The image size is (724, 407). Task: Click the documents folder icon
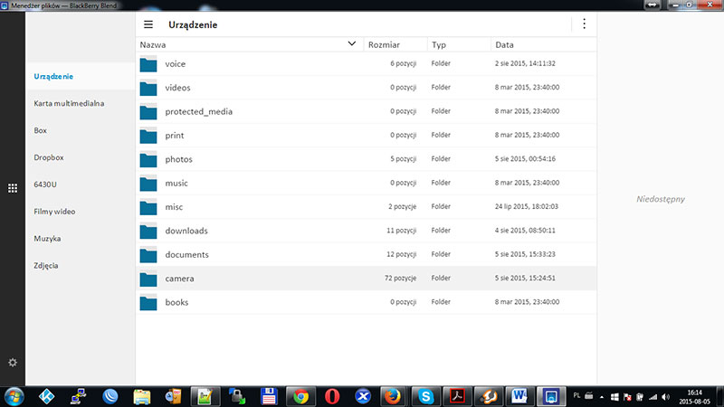148,255
